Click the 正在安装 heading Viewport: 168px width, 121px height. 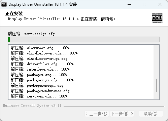[14, 14]
